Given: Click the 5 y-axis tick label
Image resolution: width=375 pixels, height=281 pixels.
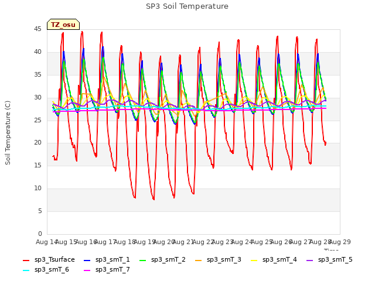Looking at the screenshot, I should tap(40, 211).
